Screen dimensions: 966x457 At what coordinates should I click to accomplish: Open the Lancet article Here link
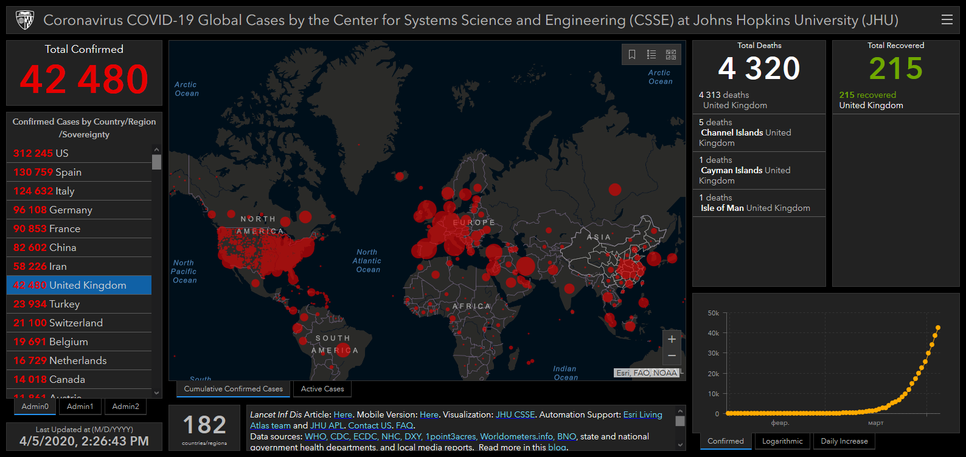342,414
